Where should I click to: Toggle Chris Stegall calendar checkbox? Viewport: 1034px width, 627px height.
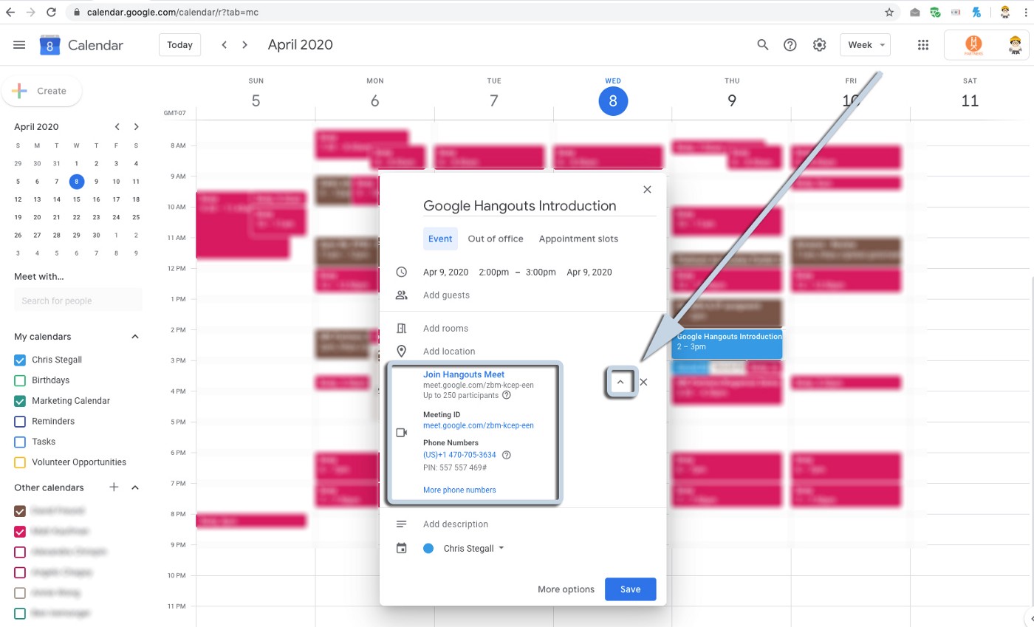(20, 360)
